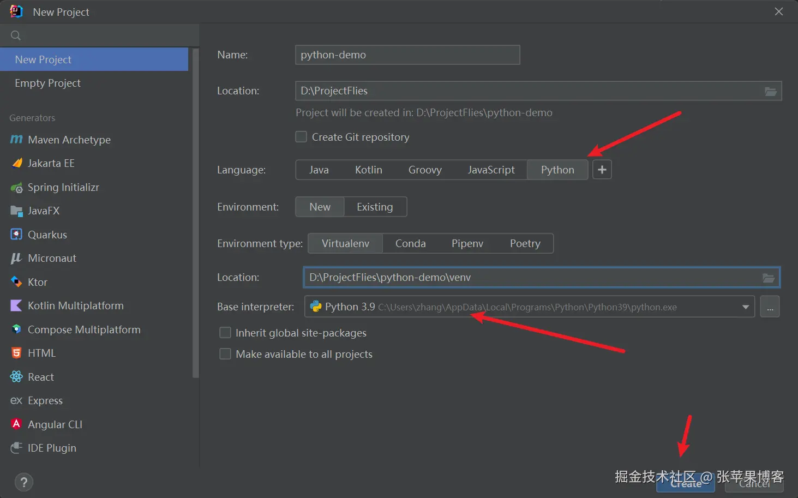Screen dimensions: 798x498
Task: Click the HTML5 shield icon
Action: tap(16, 353)
